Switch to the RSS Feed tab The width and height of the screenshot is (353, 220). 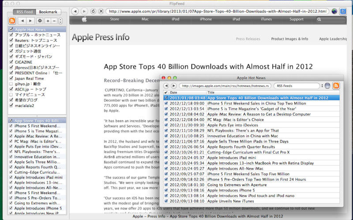click(x=25, y=12)
